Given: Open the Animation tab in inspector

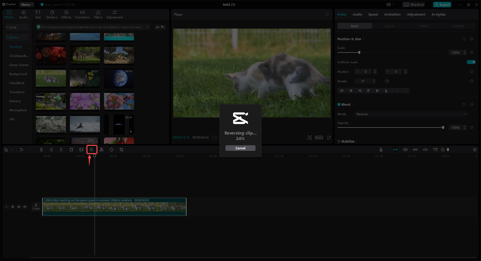Looking at the screenshot, I should point(392,14).
